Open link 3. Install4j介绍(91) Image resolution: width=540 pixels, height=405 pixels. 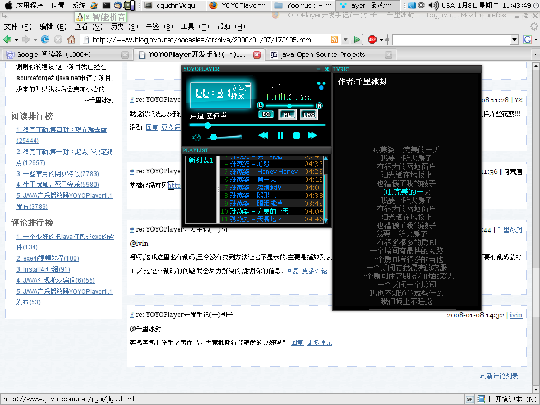pos(43,269)
